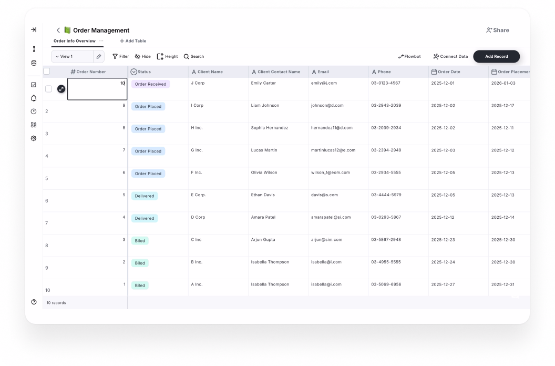Select the Order Received status tag
The width and height of the screenshot is (555, 366).
pos(150,84)
